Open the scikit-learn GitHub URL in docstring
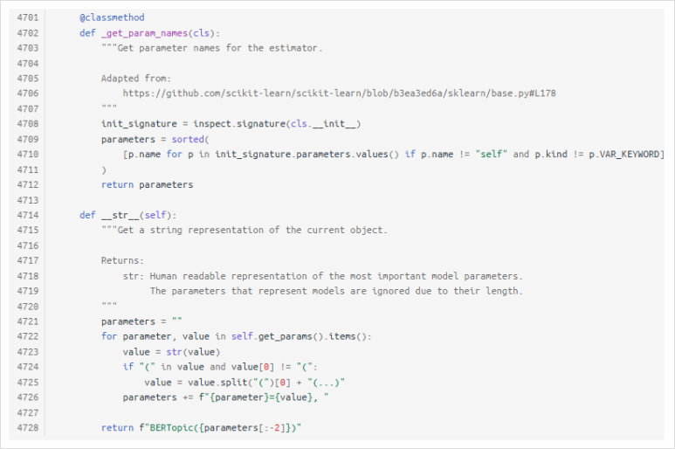The image size is (675, 449). pyautogui.click(x=339, y=93)
